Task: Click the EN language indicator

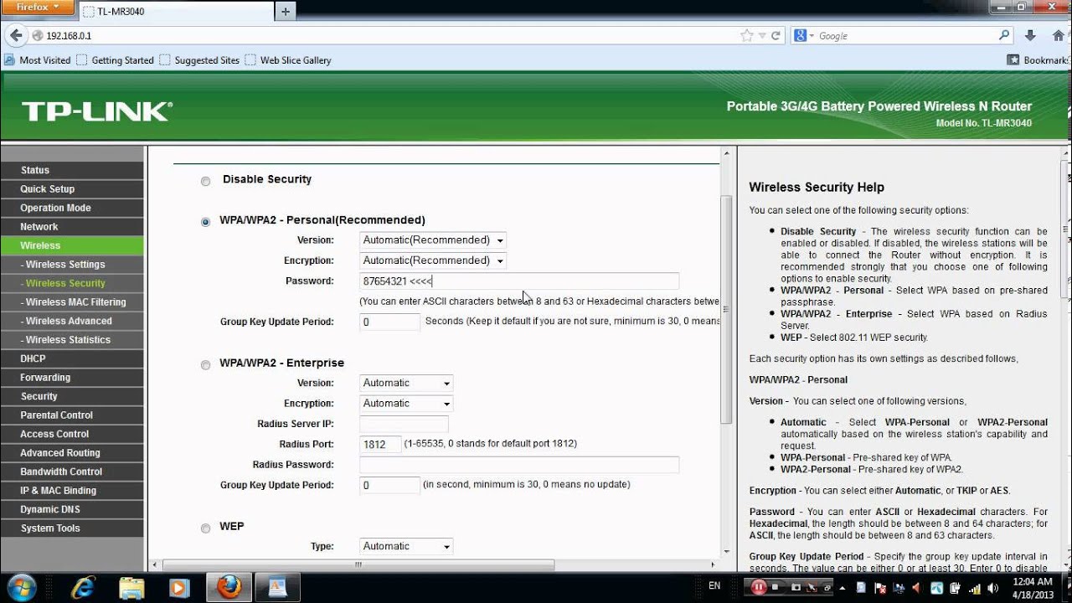Action: click(x=714, y=585)
